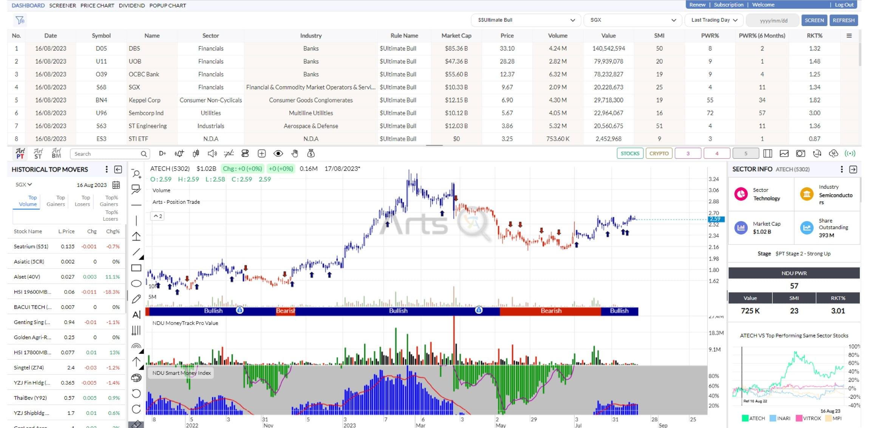Go to the DASHBOARD menu
Image resolution: width=869 pixels, height=428 pixels.
click(28, 5)
